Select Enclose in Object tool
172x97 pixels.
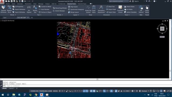(x=45, y=12)
